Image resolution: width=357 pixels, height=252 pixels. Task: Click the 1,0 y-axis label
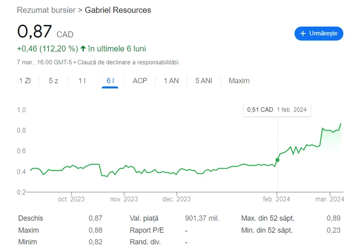click(21, 110)
